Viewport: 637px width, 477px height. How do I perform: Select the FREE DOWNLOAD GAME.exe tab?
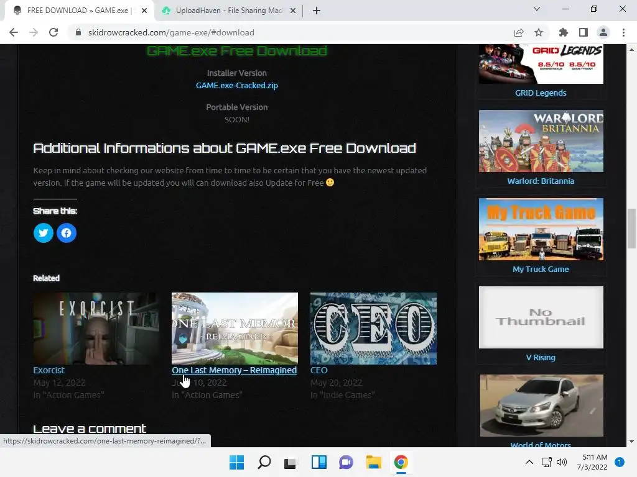coord(79,11)
